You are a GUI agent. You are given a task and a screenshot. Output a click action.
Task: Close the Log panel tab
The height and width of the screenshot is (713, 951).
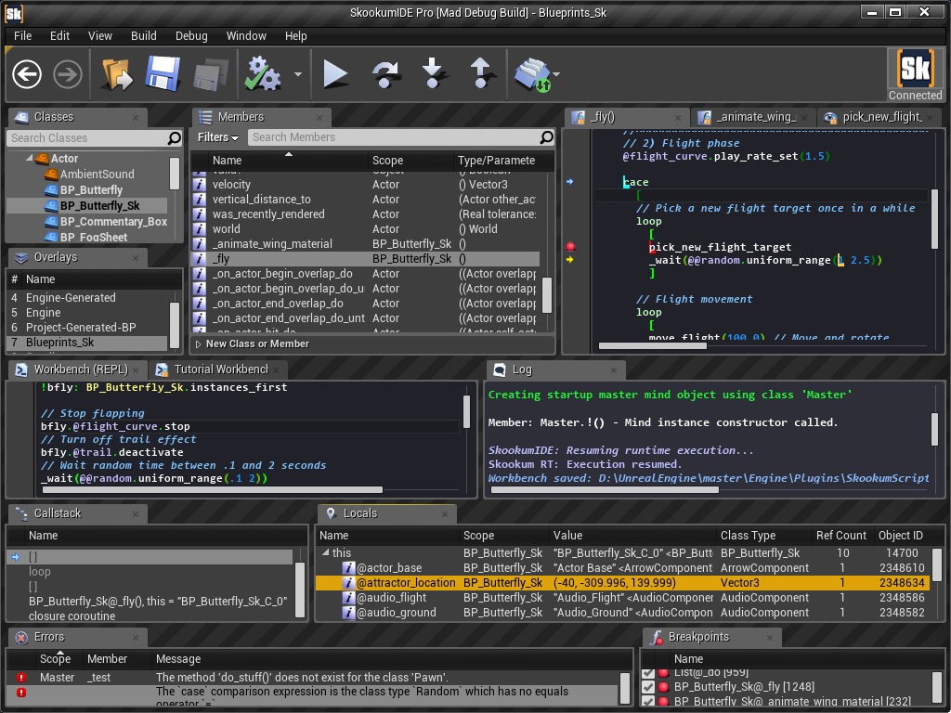[x=614, y=369]
